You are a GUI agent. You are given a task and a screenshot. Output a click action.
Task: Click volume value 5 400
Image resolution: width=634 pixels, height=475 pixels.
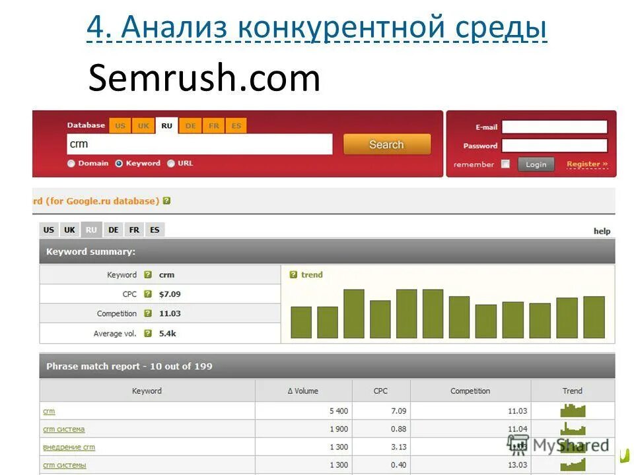pos(338,411)
